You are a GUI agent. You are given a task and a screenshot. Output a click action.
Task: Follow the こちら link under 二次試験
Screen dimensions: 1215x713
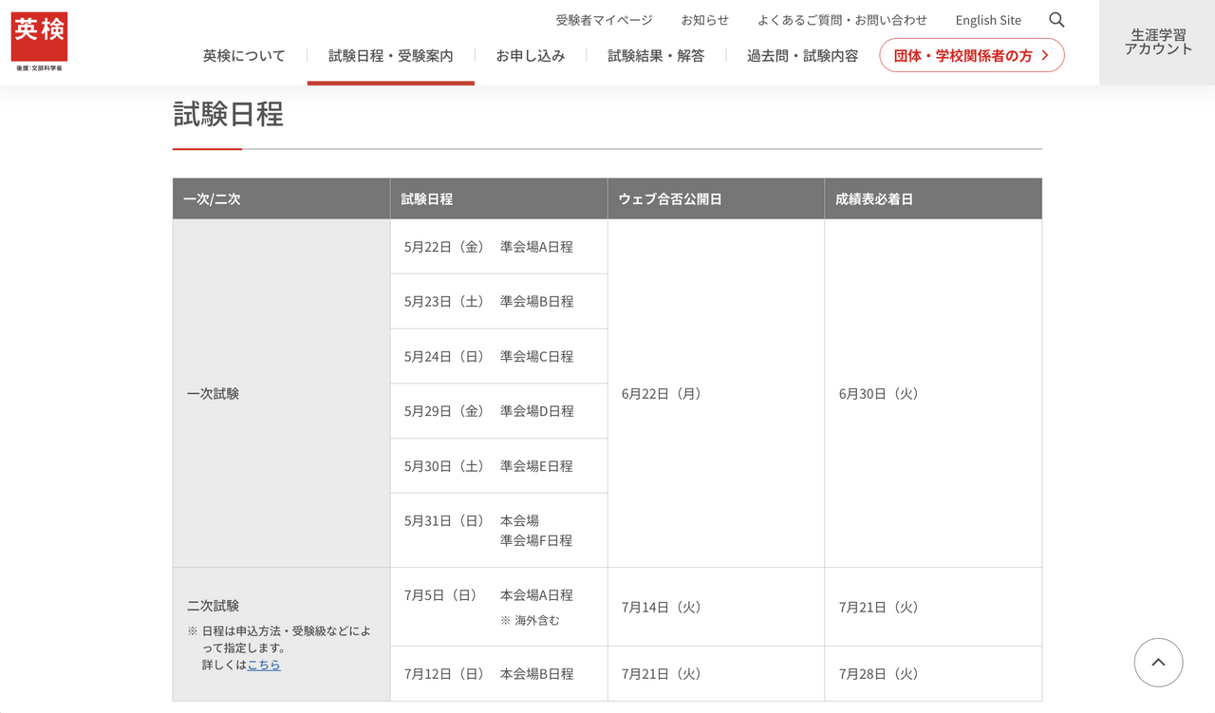pyautogui.click(x=264, y=665)
